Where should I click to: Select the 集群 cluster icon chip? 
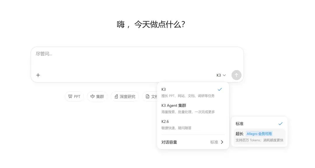(97, 96)
